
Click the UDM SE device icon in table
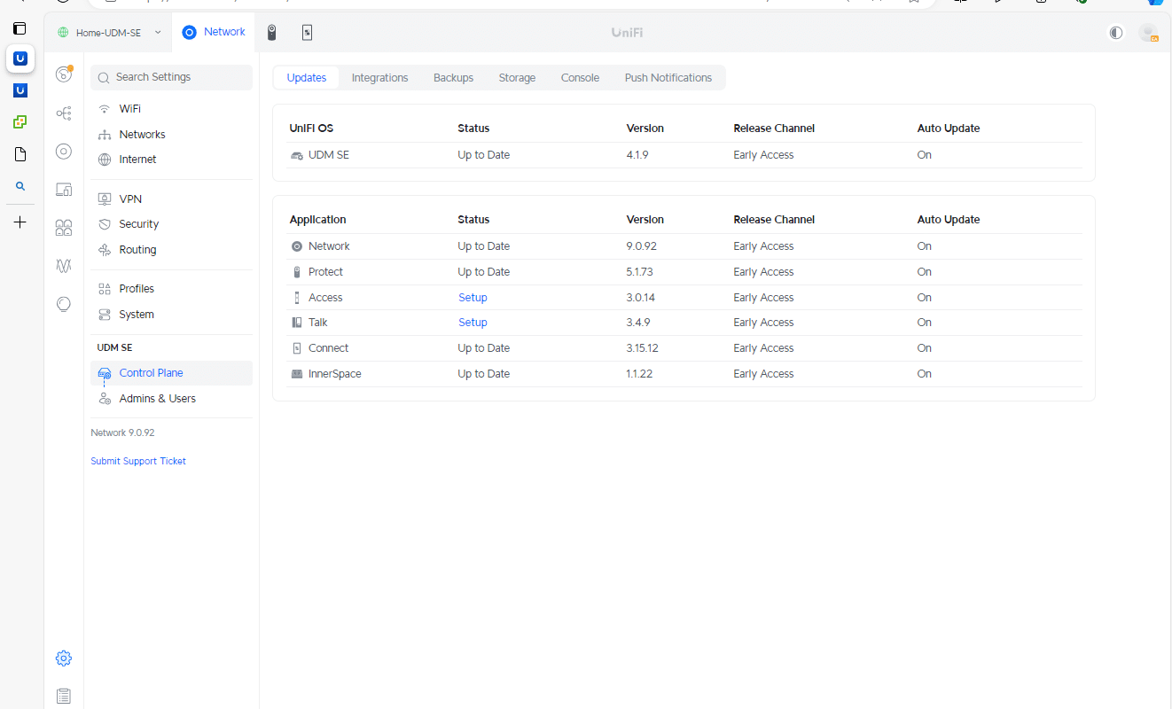click(297, 155)
